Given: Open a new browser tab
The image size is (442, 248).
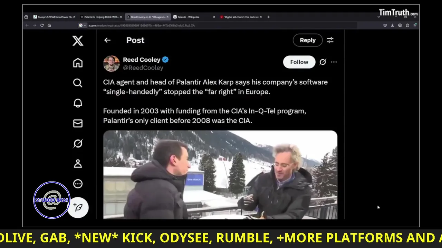Looking at the screenshot, I should [x=268, y=17].
